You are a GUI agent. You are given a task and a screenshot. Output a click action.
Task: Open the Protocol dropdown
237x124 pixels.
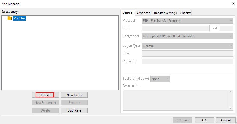point(188,21)
